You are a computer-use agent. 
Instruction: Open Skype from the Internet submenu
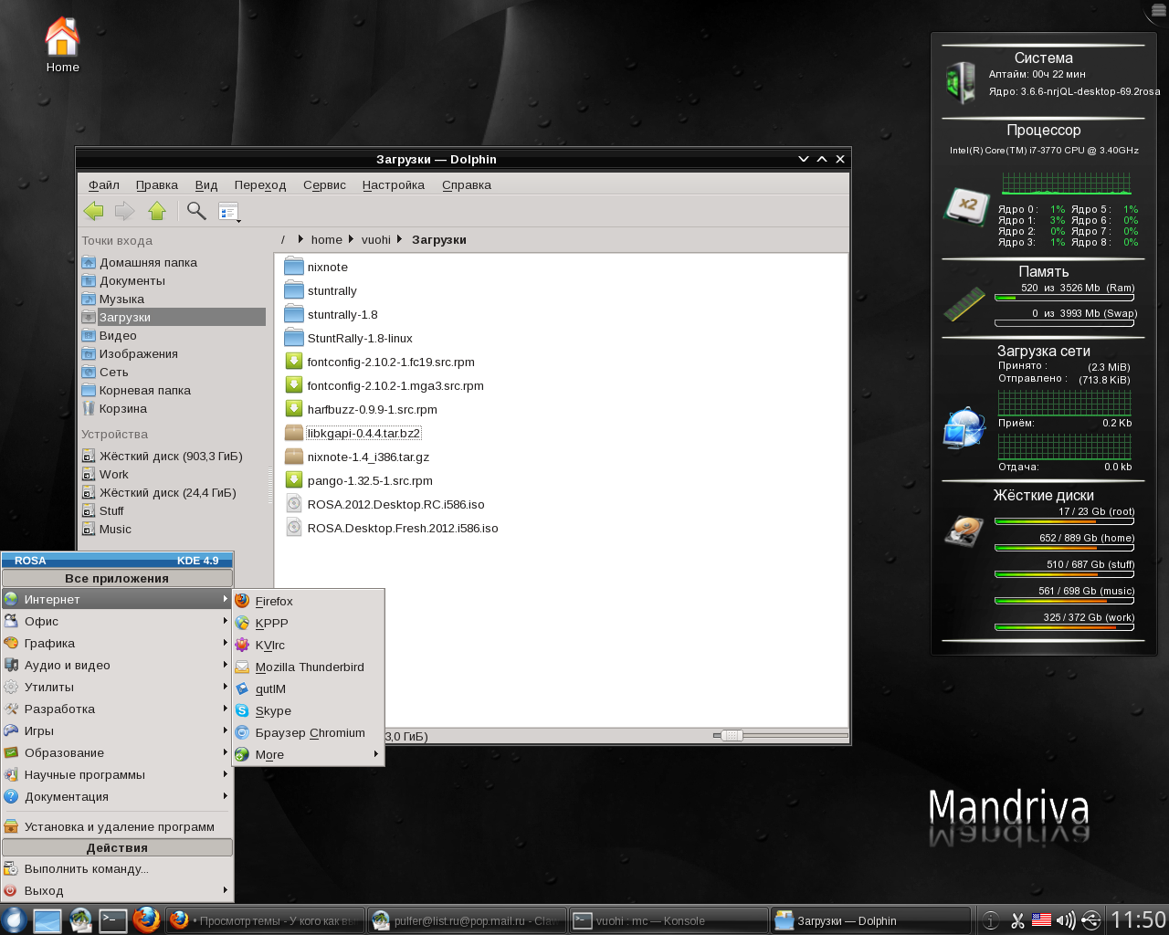273,710
